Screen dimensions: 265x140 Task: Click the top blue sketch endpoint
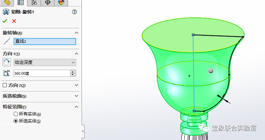coord(193,35)
